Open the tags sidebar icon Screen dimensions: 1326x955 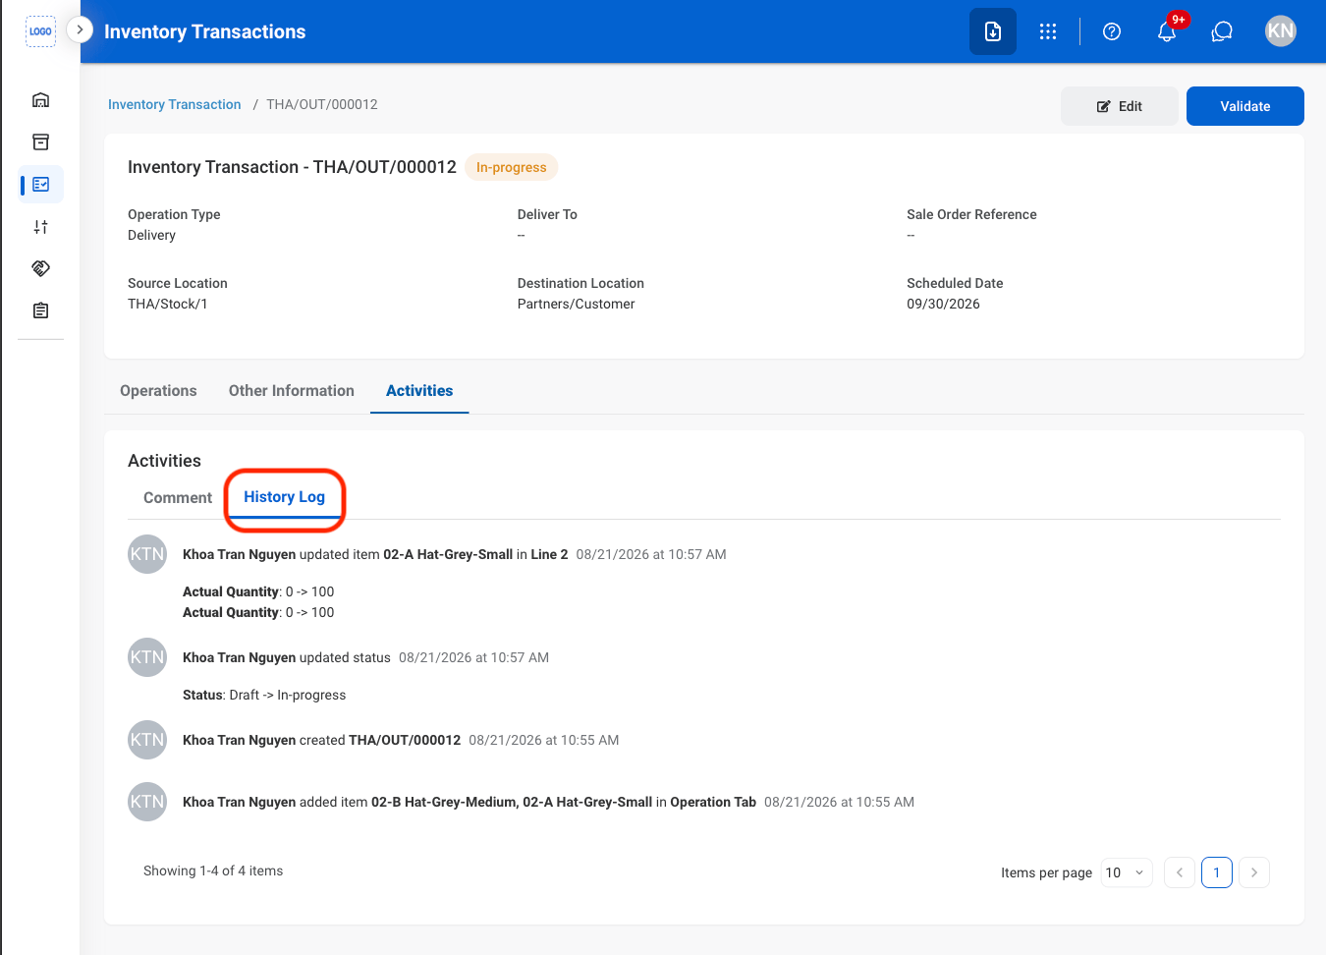coord(40,268)
